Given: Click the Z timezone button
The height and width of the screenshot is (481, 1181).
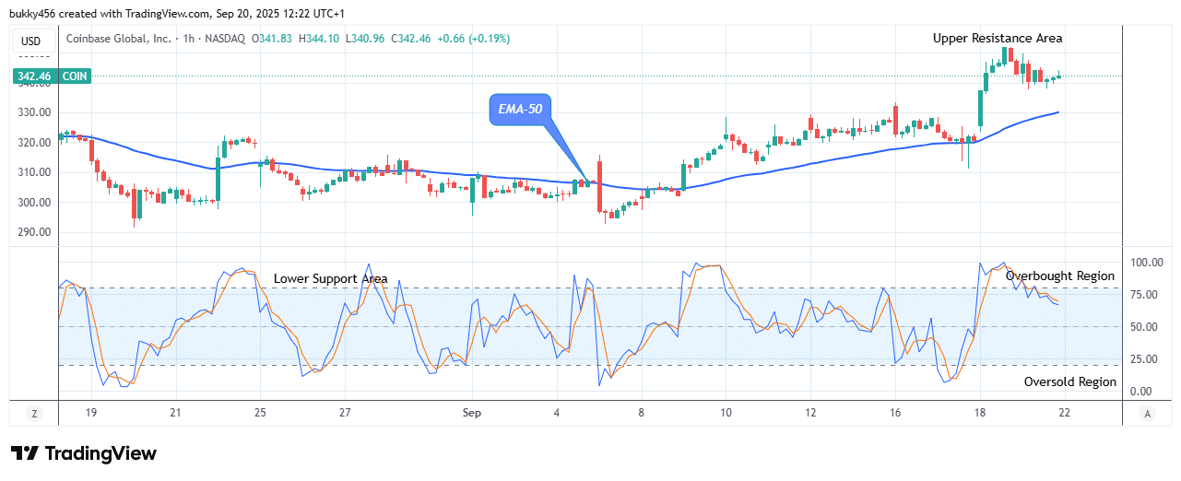Looking at the screenshot, I should [x=34, y=414].
